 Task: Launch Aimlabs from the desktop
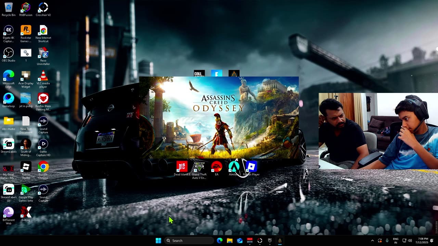click(x=234, y=169)
